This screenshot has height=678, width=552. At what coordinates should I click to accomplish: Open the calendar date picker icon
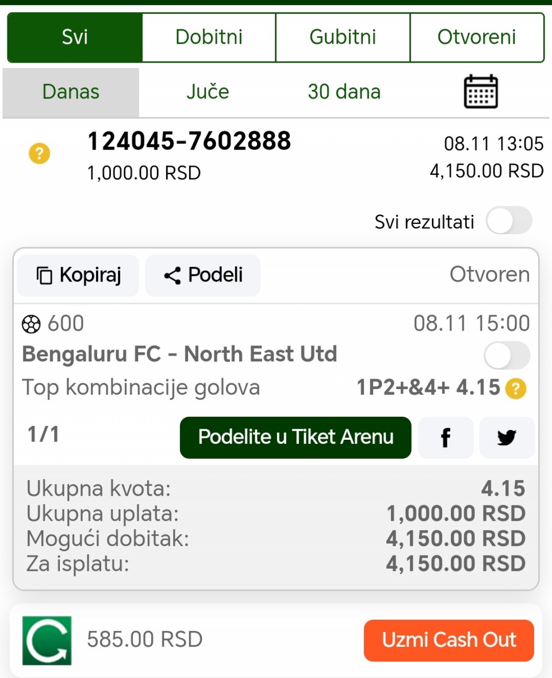click(x=481, y=92)
